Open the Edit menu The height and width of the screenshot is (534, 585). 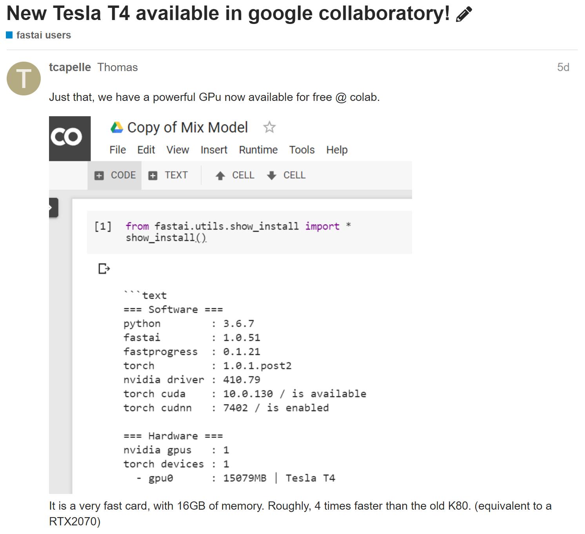tap(146, 150)
